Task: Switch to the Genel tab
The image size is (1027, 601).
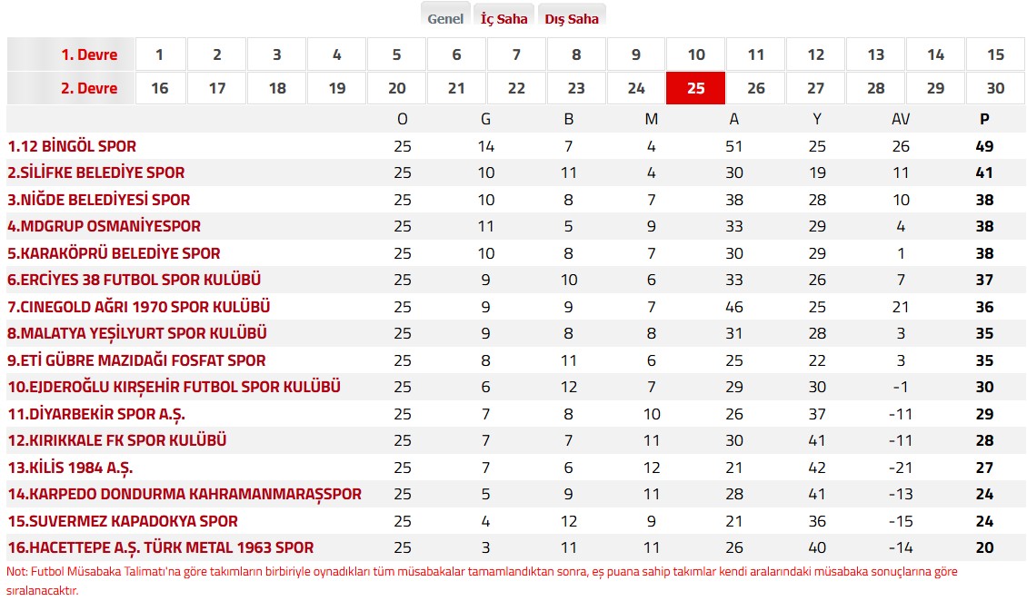Action: tap(445, 18)
